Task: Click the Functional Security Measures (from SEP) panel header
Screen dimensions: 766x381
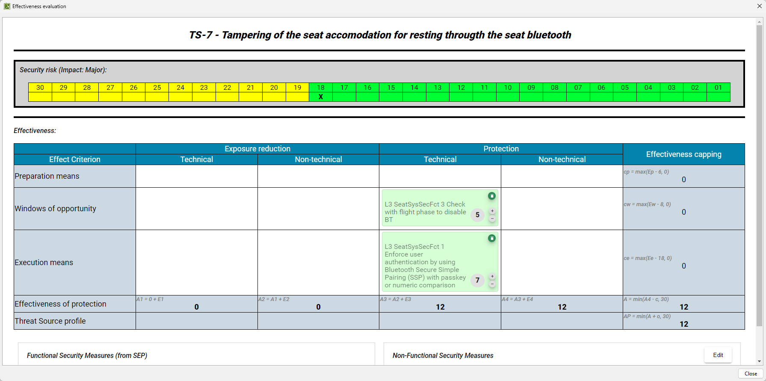Action: coord(87,355)
